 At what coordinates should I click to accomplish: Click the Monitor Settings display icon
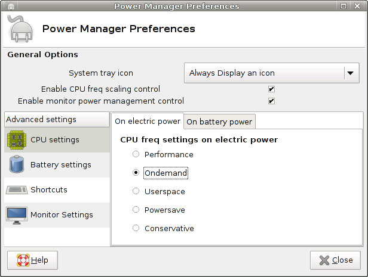tap(16, 214)
